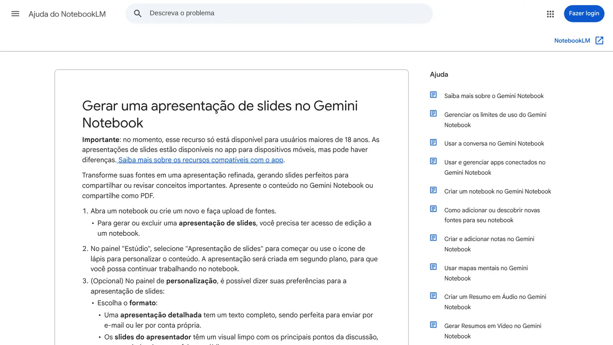Click article icon beside Como adicionar ou descobrir novas fontes

[x=433, y=209]
